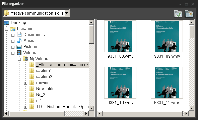198x120 pixels.
Task: Select Pictures in the tree
Action: pyautogui.click(x=31, y=47)
